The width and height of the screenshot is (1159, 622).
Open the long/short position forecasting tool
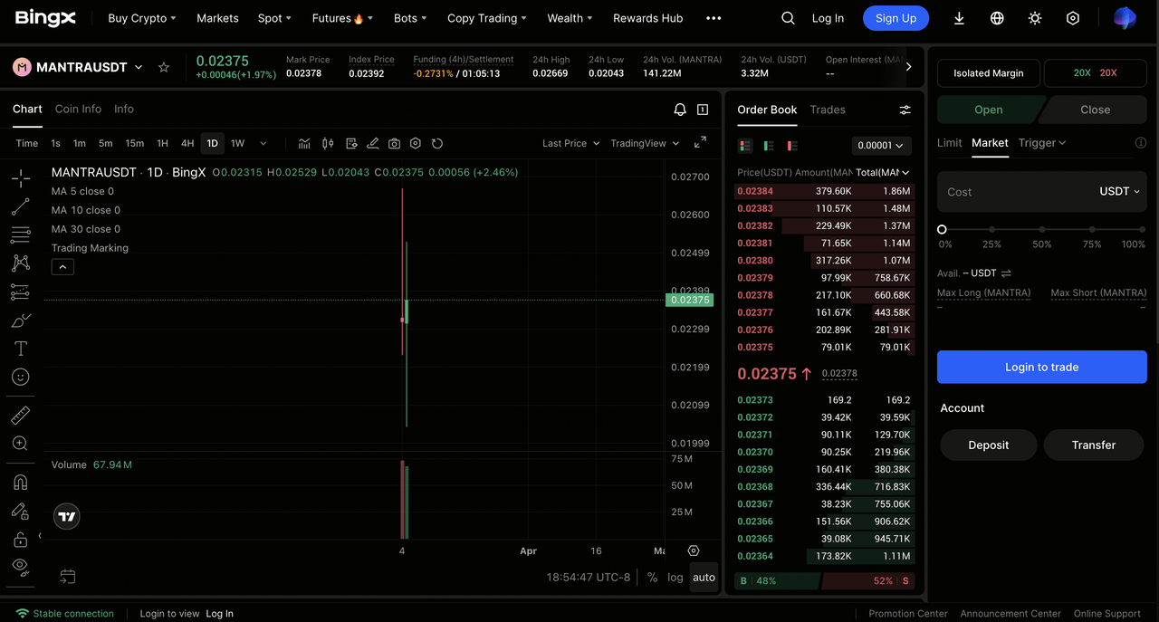pos(21,292)
